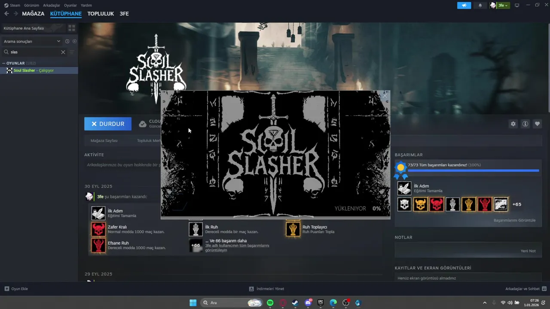This screenshot has width=550, height=309.
Task: Click Oyun Ekle at bottom left
Action: (16, 289)
